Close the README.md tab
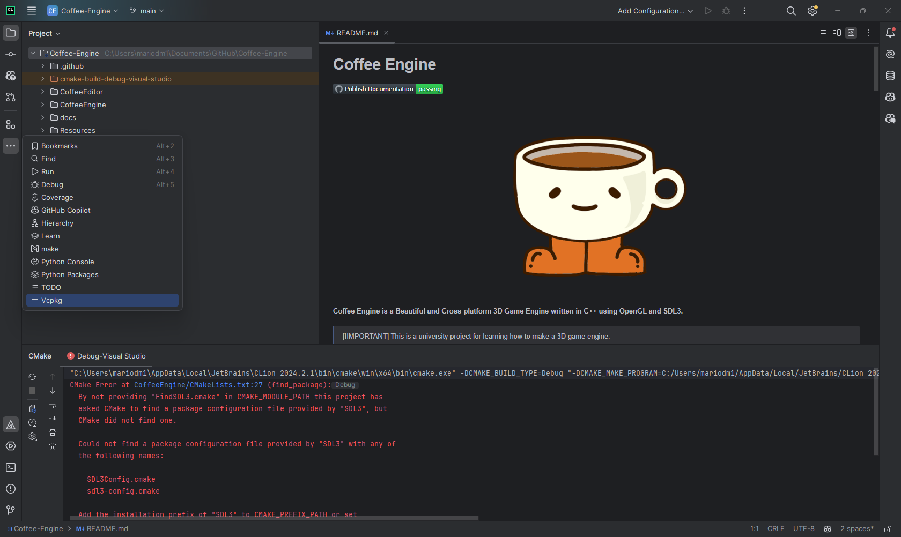Image resolution: width=901 pixels, height=537 pixels. point(386,33)
